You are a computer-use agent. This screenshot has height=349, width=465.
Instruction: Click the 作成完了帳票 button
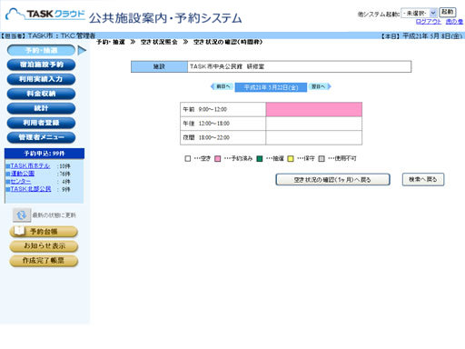coord(44,261)
